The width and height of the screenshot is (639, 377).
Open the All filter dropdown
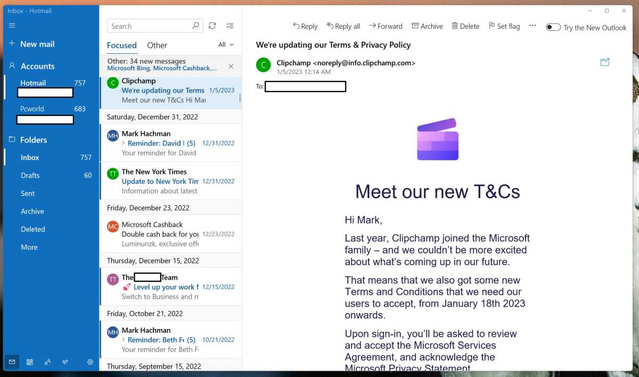point(226,45)
